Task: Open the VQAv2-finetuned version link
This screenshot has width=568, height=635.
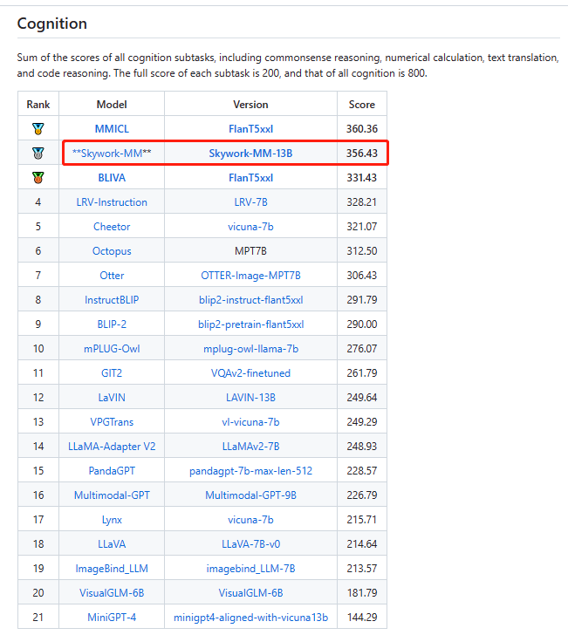Action: click(250, 373)
